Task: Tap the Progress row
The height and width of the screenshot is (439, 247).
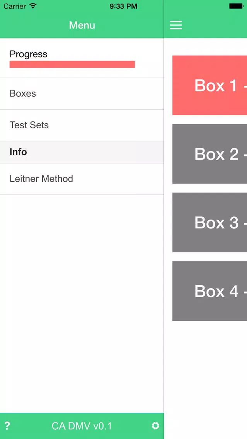Action: coord(82,58)
